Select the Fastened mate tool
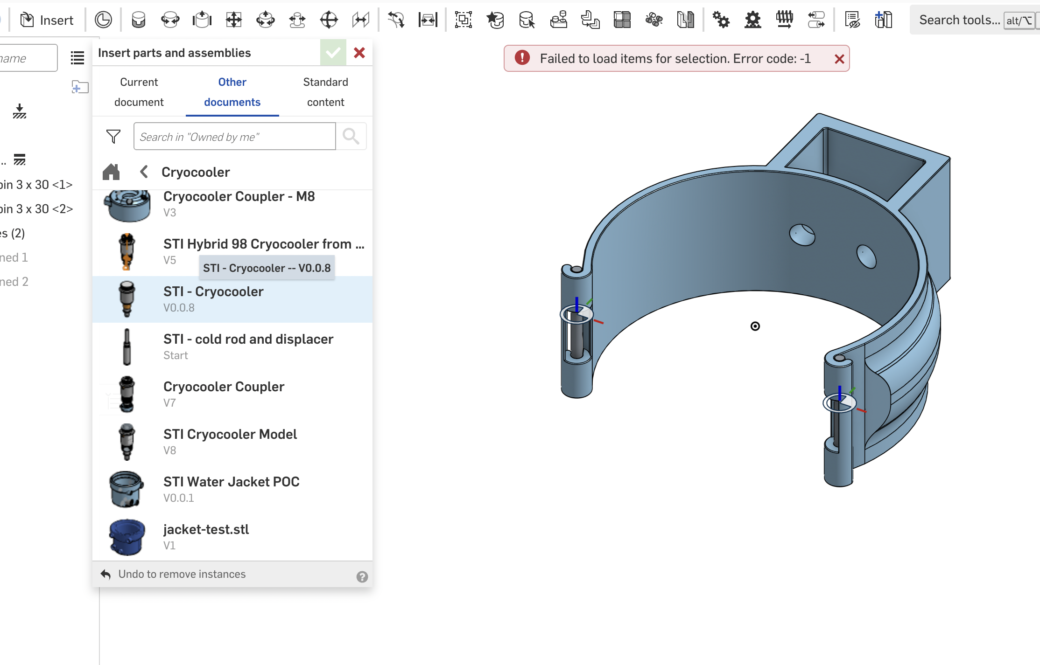The width and height of the screenshot is (1040, 665). [139, 20]
